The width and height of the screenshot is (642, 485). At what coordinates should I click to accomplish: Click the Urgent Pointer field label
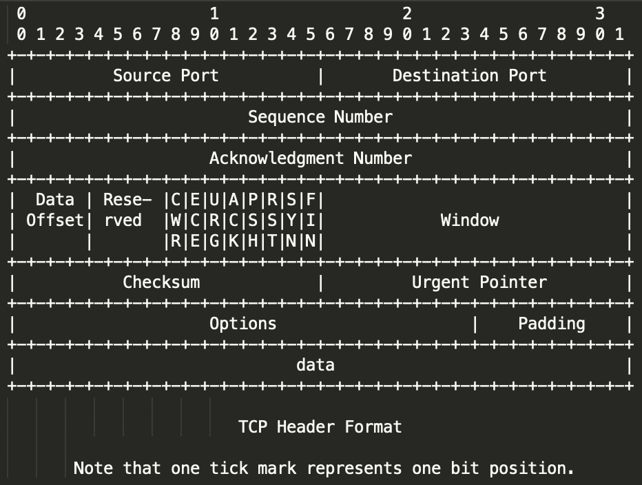[x=479, y=282]
